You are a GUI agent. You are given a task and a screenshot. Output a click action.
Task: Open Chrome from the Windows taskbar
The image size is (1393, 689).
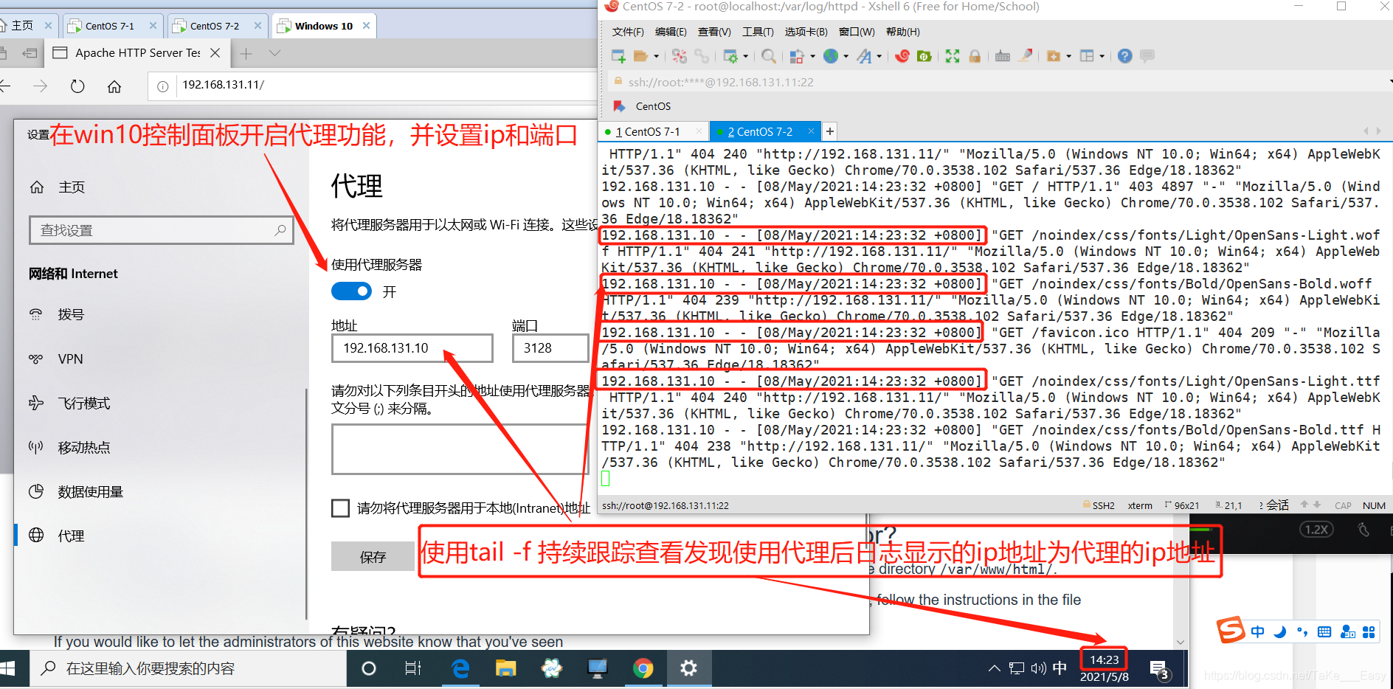click(x=643, y=668)
